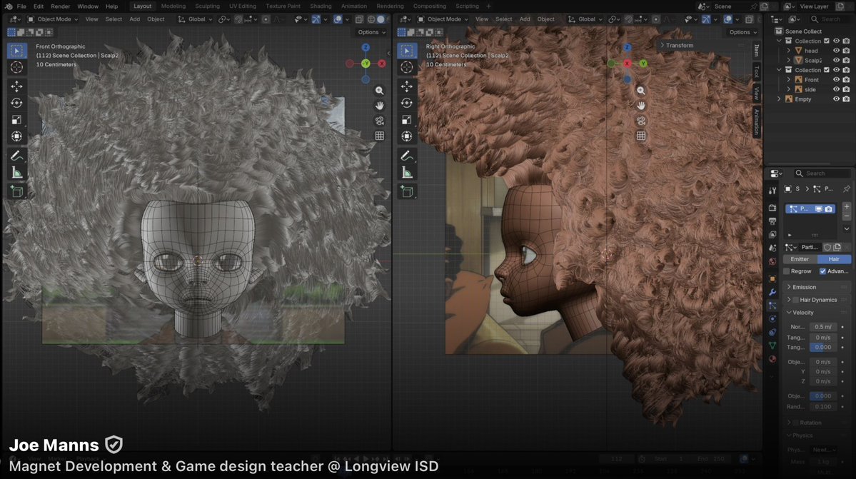Select the Scale tool in left viewport
Image resolution: width=856 pixels, height=479 pixels.
click(16, 119)
